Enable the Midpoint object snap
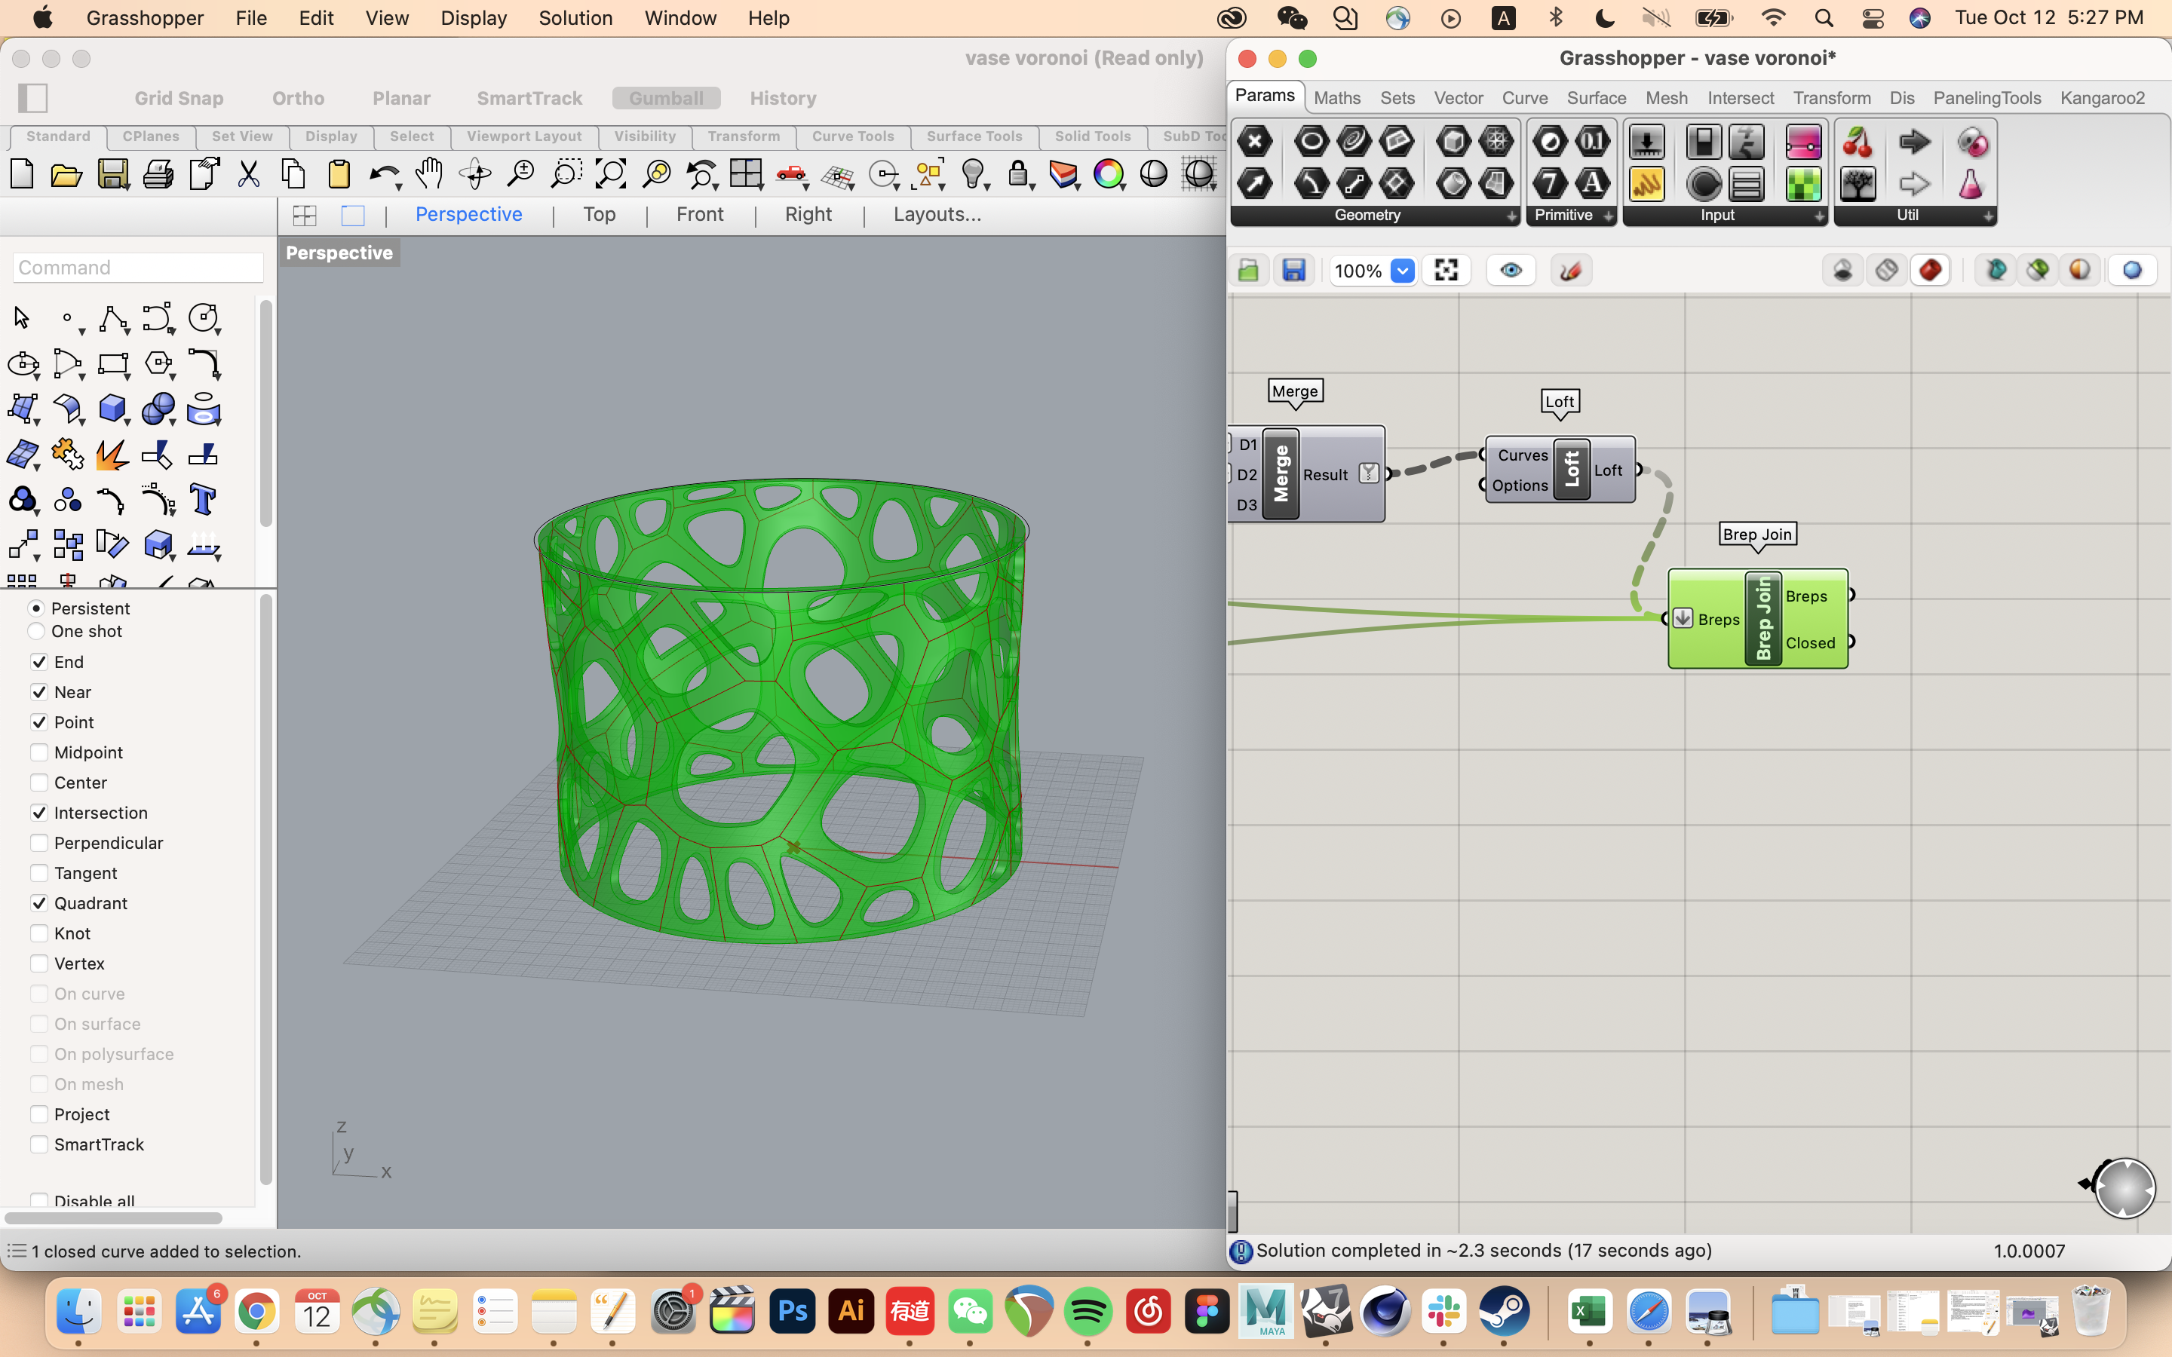 [x=39, y=752]
